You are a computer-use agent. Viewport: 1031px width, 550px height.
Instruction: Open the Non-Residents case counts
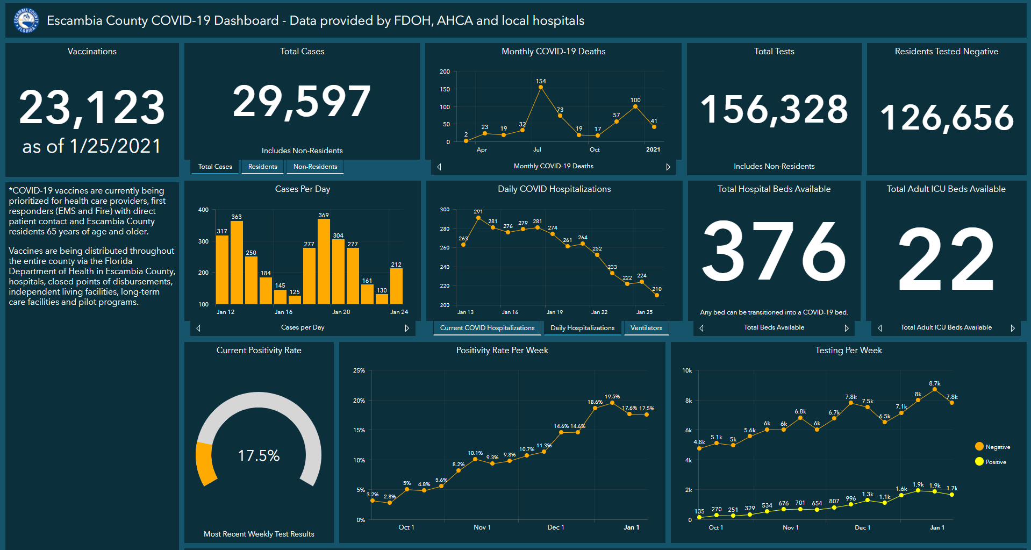[314, 167]
